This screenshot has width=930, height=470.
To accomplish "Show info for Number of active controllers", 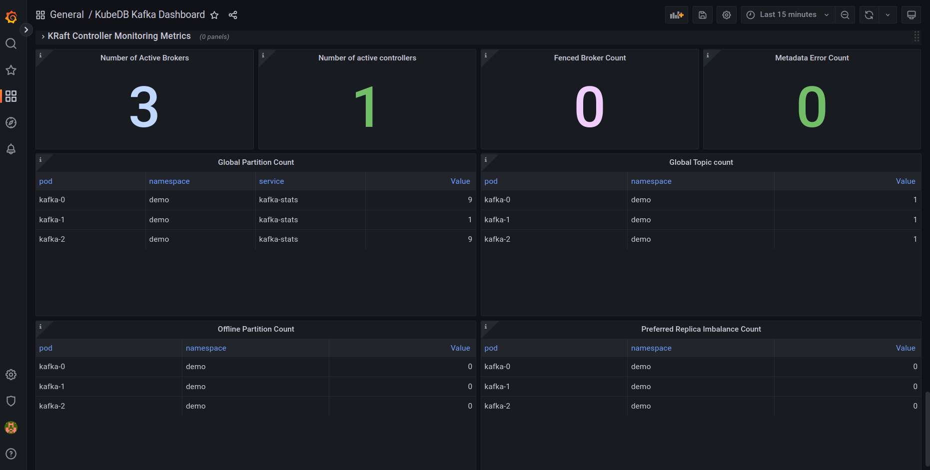I will [263, 55].
